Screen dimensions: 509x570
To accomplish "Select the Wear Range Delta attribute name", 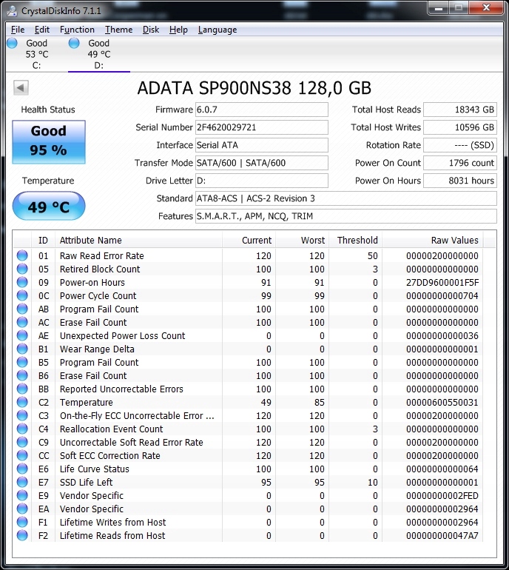I will coord(97,349).
